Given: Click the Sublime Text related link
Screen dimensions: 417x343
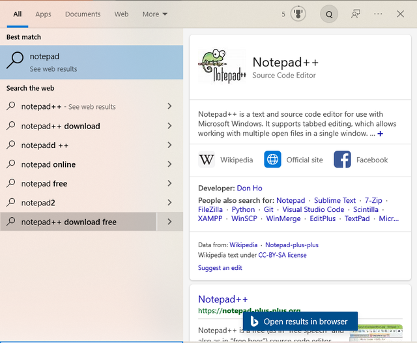Looking at the screenshot, I should point(334,200).
